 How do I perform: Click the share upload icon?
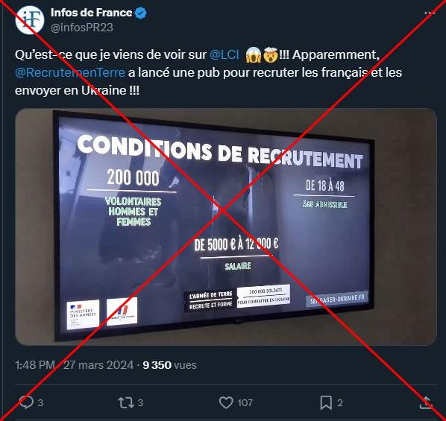pyautogui.click(x=427, y=402)
